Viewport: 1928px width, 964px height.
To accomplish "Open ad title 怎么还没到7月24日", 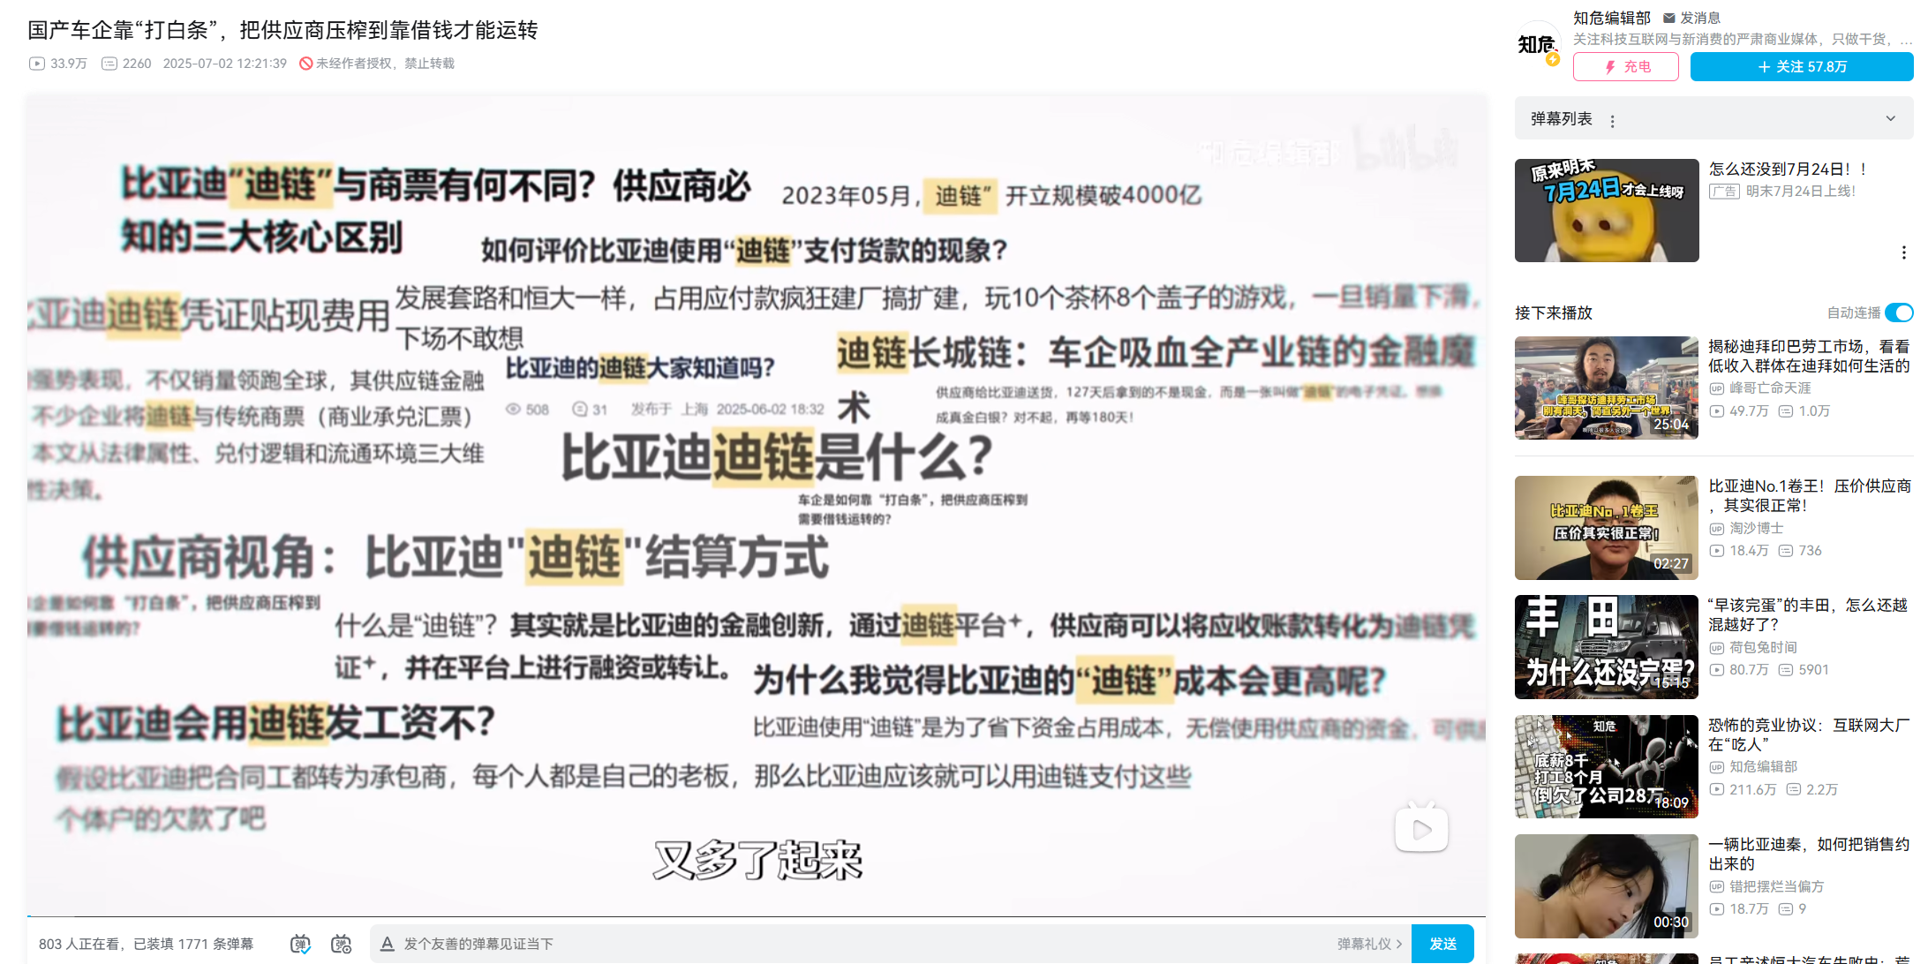I will click(x=1789, y=169).
